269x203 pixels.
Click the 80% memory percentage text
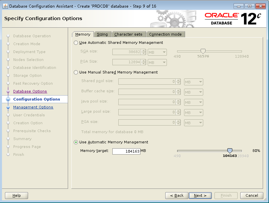click(256, 151)
